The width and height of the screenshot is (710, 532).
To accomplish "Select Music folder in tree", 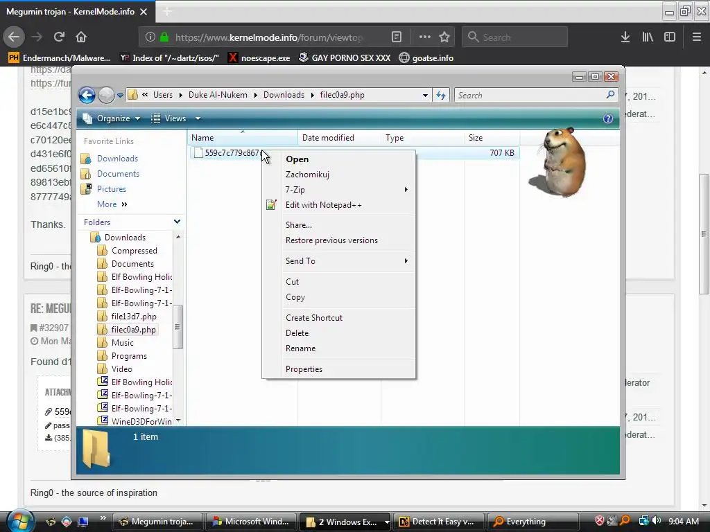I will [122, 343].
